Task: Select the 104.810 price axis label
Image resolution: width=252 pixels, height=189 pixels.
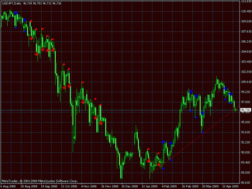Action: pyautogui.click(x=246, y=52)
